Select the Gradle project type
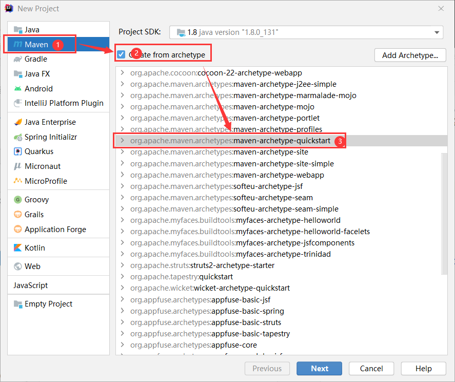Screen dimensions: 455x382 click(x=58, y=59)
